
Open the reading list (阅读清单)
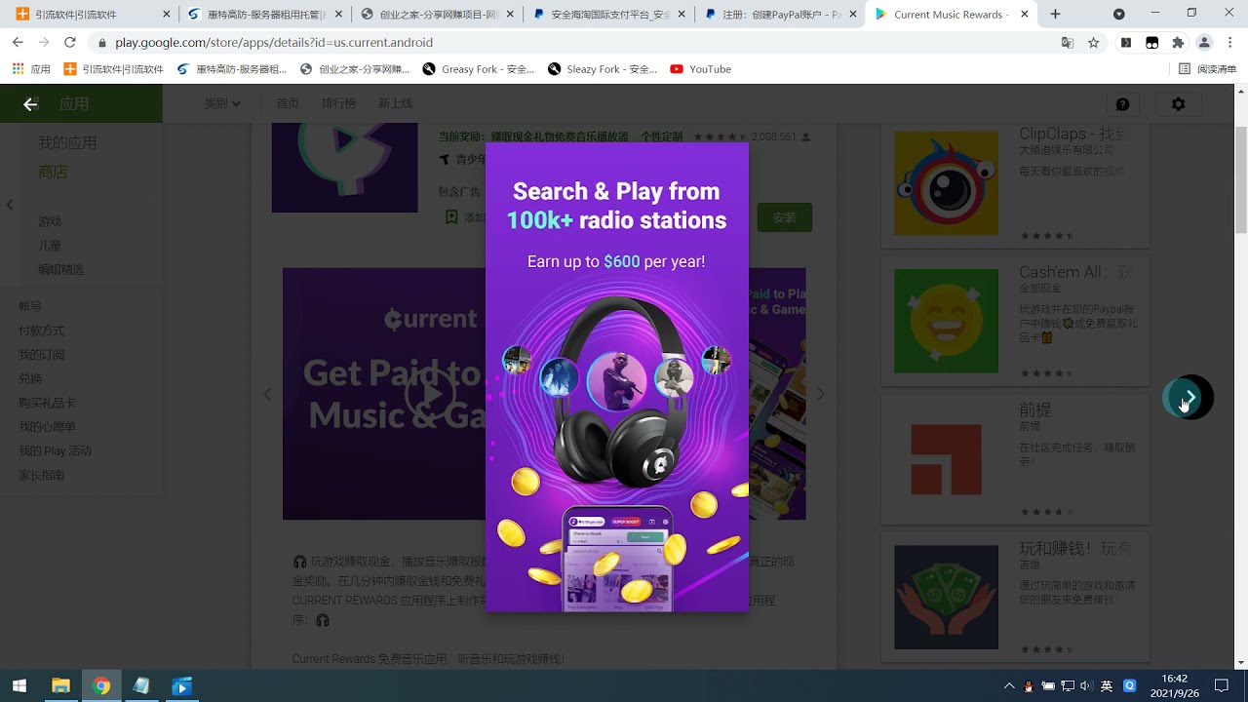[1207, 69]
